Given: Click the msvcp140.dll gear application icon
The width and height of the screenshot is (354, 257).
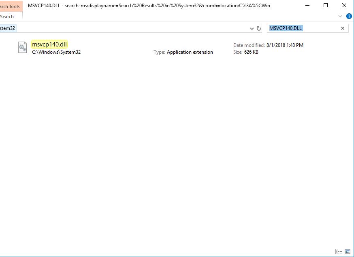Looking at the screenshot, I should (x=22, y=47).
